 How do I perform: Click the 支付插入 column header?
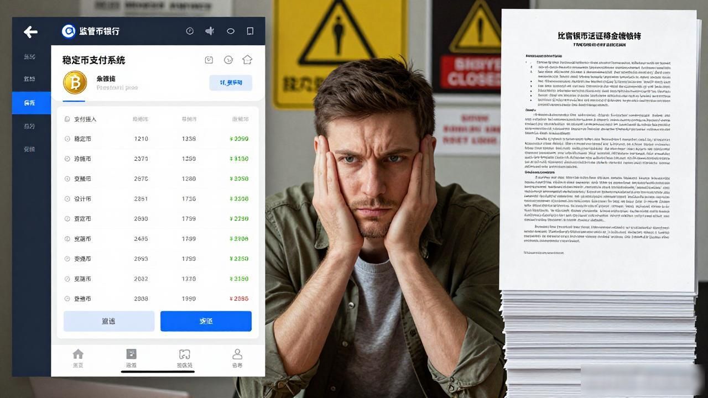(x=85, y=119)
